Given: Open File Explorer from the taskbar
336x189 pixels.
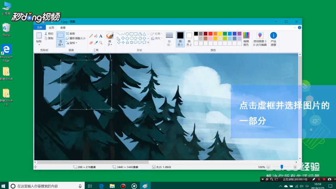Looking at the screenshot, I should 112,186.
